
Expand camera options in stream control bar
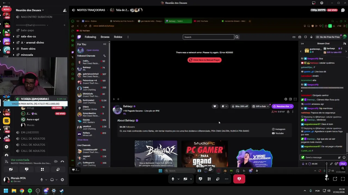(x=191, y=179)
